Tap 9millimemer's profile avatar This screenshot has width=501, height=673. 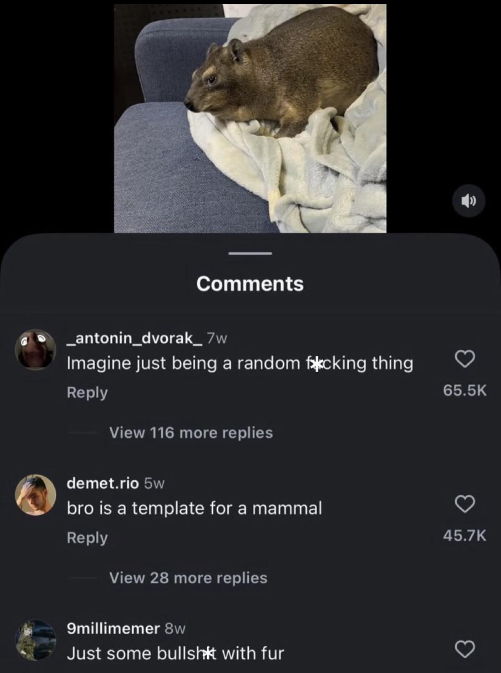coord(36,640)
